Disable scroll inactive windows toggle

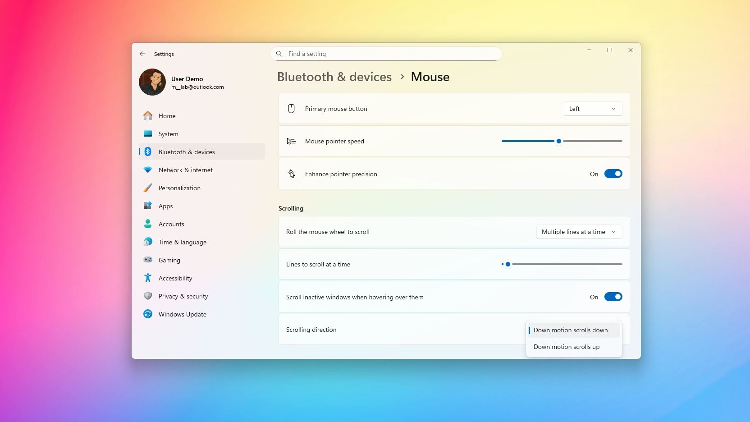613,297
